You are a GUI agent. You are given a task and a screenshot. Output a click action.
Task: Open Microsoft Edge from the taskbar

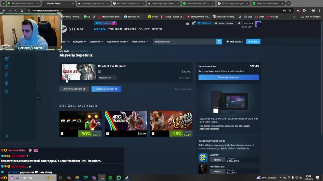pos(86,178)
